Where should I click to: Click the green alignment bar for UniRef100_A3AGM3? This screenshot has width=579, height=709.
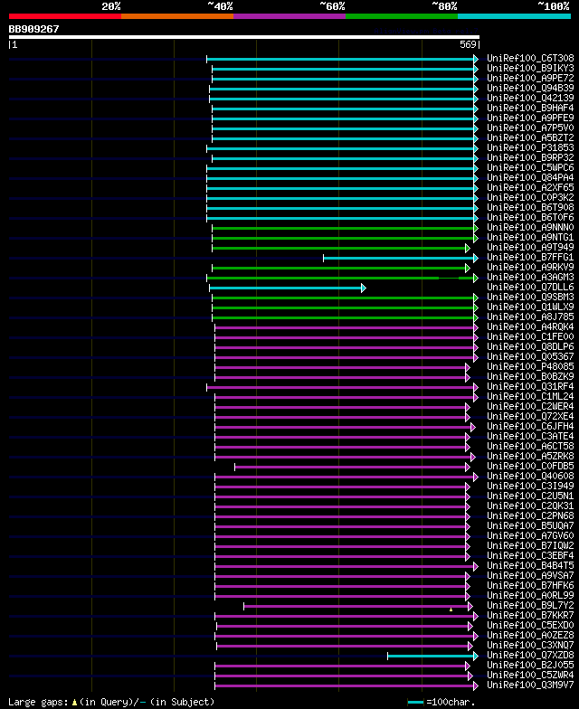340,279
